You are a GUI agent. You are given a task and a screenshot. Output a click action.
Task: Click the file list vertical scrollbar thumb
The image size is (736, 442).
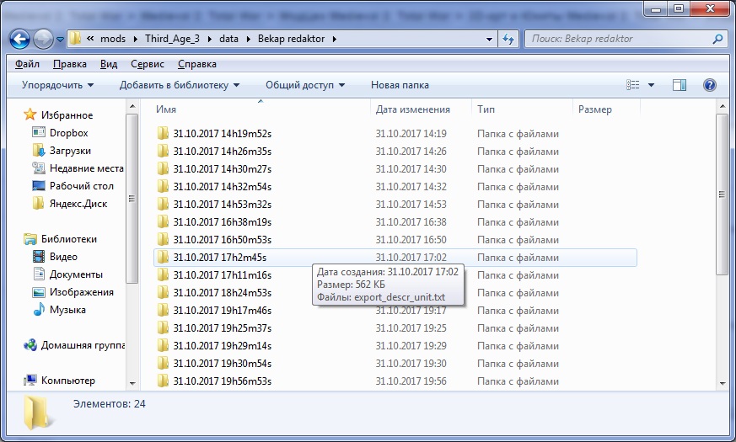[x=722, y=194]
